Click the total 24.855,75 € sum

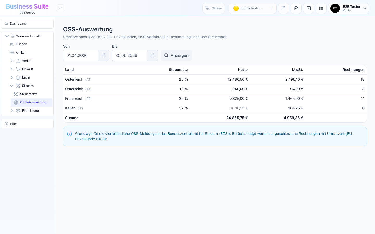tap(237, 118)
